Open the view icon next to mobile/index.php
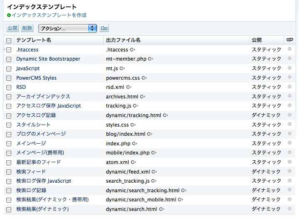This screenshot has width=299, height=218. pos(154,153)
